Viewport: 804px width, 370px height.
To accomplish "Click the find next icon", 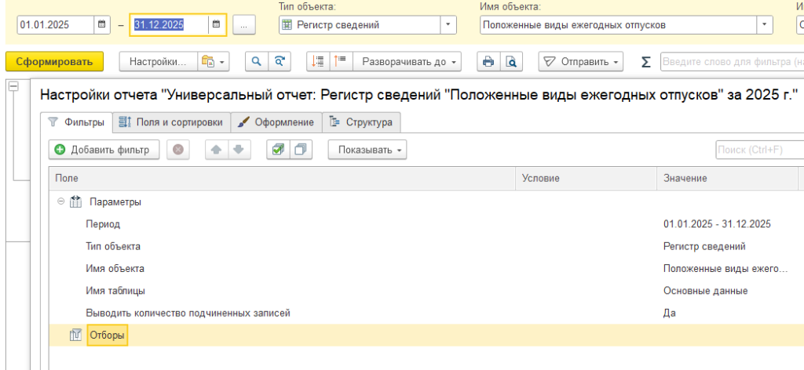I will (279, 61).
